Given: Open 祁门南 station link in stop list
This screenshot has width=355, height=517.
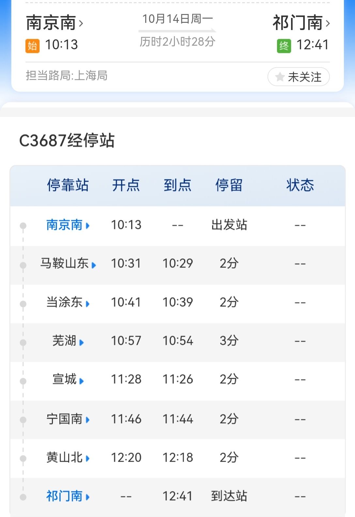Looking at the screenshot, I should click(64, 496).
